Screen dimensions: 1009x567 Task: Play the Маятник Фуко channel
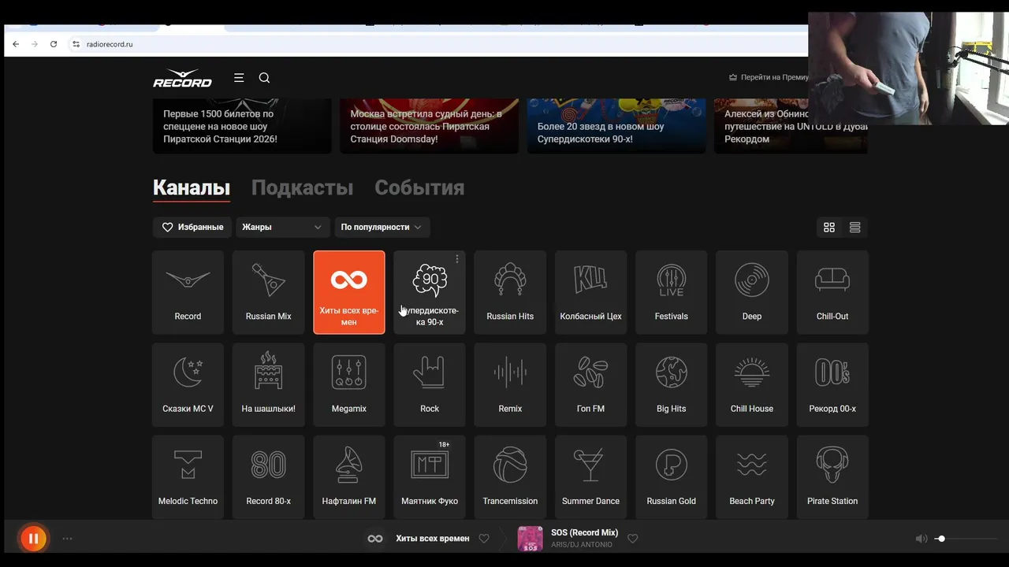430,476
